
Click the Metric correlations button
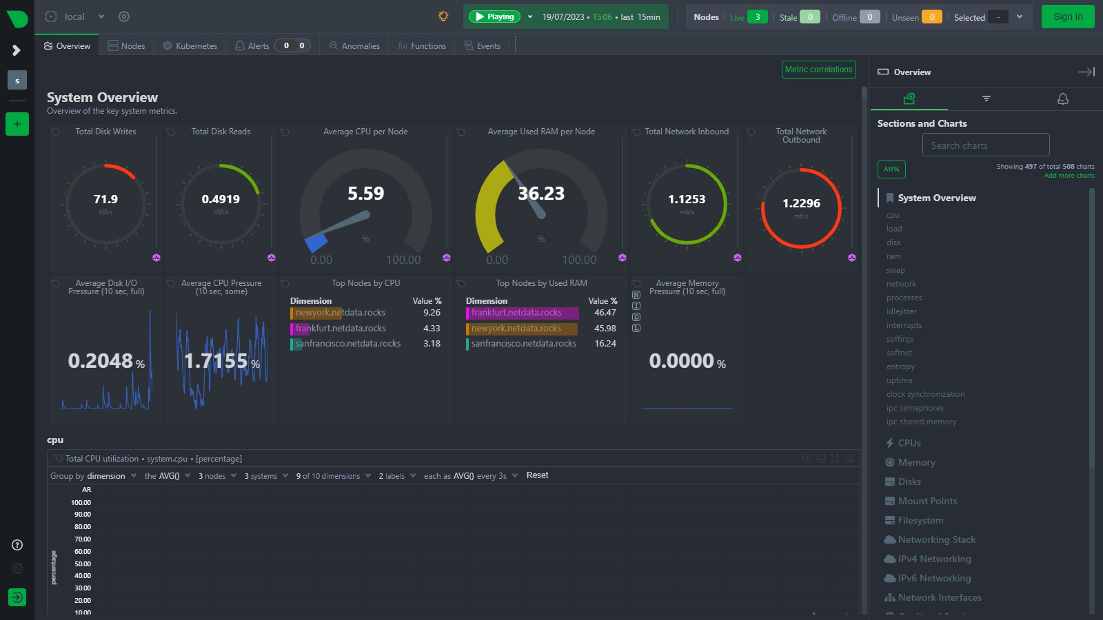pyautogui.click(x=819, y=70)
